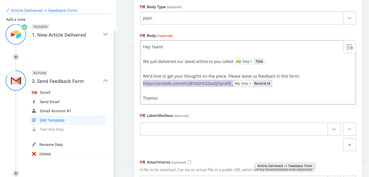Add another Label/Mailbox row with plus button
This screenshot has height=177, width=369.
tap(349, 144)
